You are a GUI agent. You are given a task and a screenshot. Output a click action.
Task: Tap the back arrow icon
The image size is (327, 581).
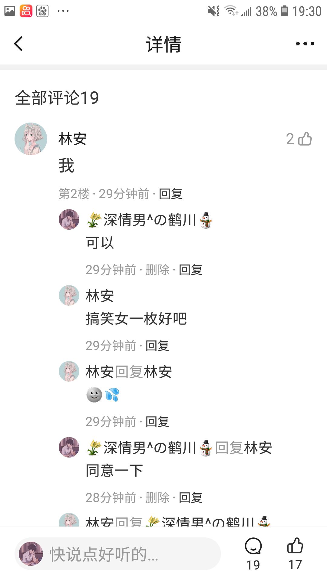point(18,44)
